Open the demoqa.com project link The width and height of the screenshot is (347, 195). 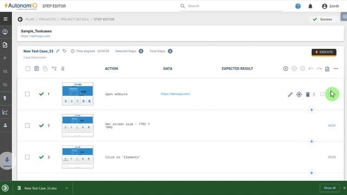36,36
